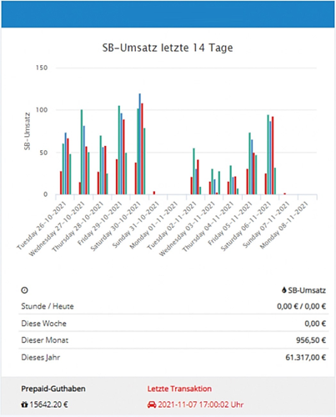
Task: Click the '50' y-axis tick label
Action: [x=43, y=153]
